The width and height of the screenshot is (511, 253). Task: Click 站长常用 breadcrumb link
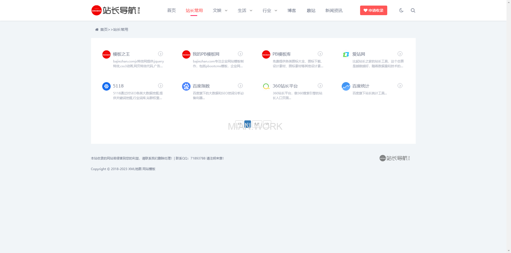pyautogui.click(x=121, y=29)
